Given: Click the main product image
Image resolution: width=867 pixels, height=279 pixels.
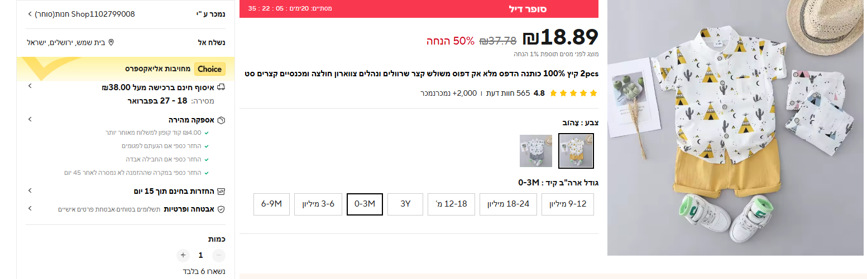Looking at the screenshot, I should 735,128.
